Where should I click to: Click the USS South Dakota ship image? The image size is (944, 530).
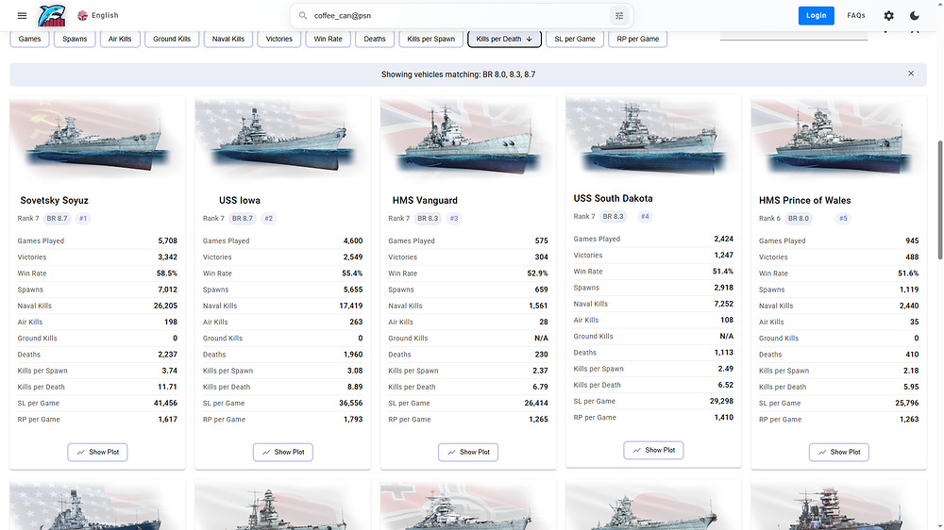[x=653, y=139]
